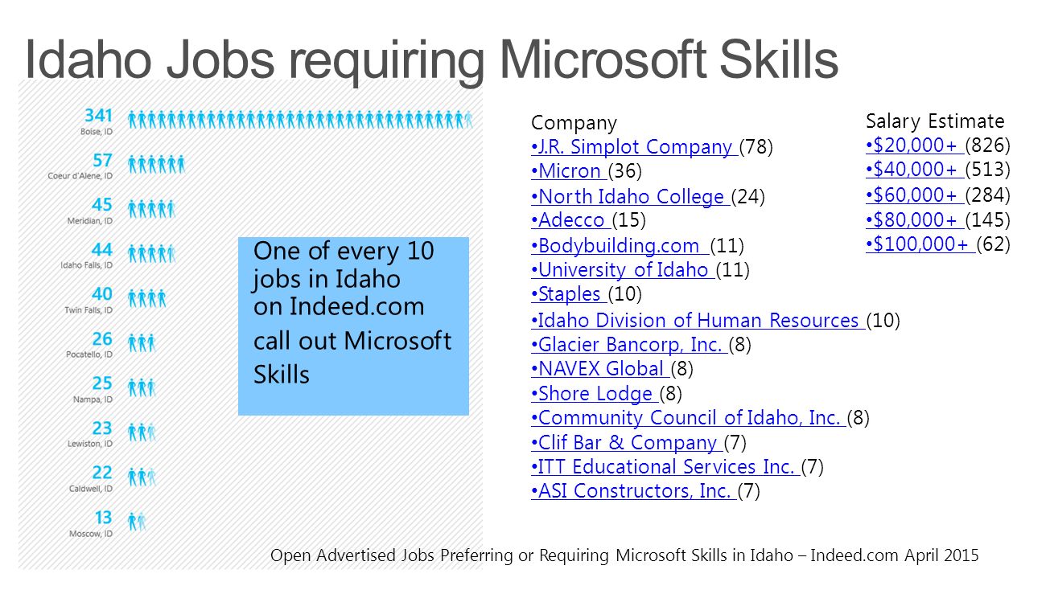The image size is (1050, 590).
Task: Click the $100,000+ salary link
Action: pyautogui.click(x=920, y=244)
